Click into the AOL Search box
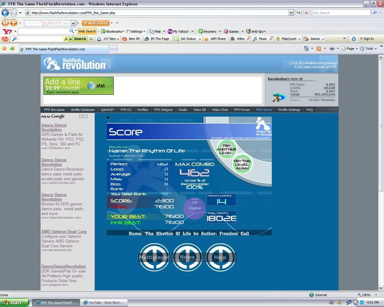Viewport: 384px width, 307px height. (340, 13)
